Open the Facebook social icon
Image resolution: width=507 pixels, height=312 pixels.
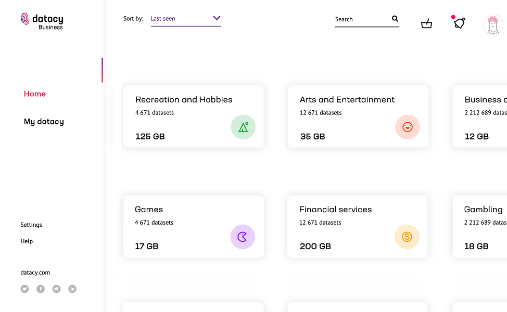tap(41, 289)
